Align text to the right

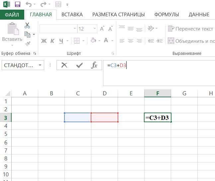pyautogui.click(x=139, y=41)
